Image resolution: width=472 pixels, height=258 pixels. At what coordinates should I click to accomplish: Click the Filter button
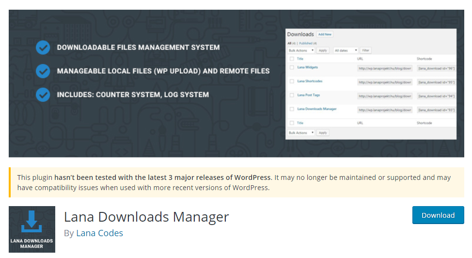[365, 50]
